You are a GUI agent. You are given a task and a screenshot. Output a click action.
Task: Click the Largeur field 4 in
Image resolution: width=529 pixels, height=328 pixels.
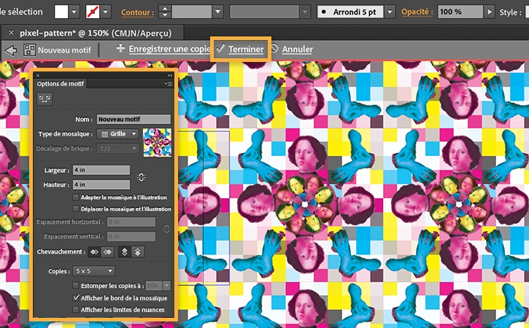tap(101, 170)
